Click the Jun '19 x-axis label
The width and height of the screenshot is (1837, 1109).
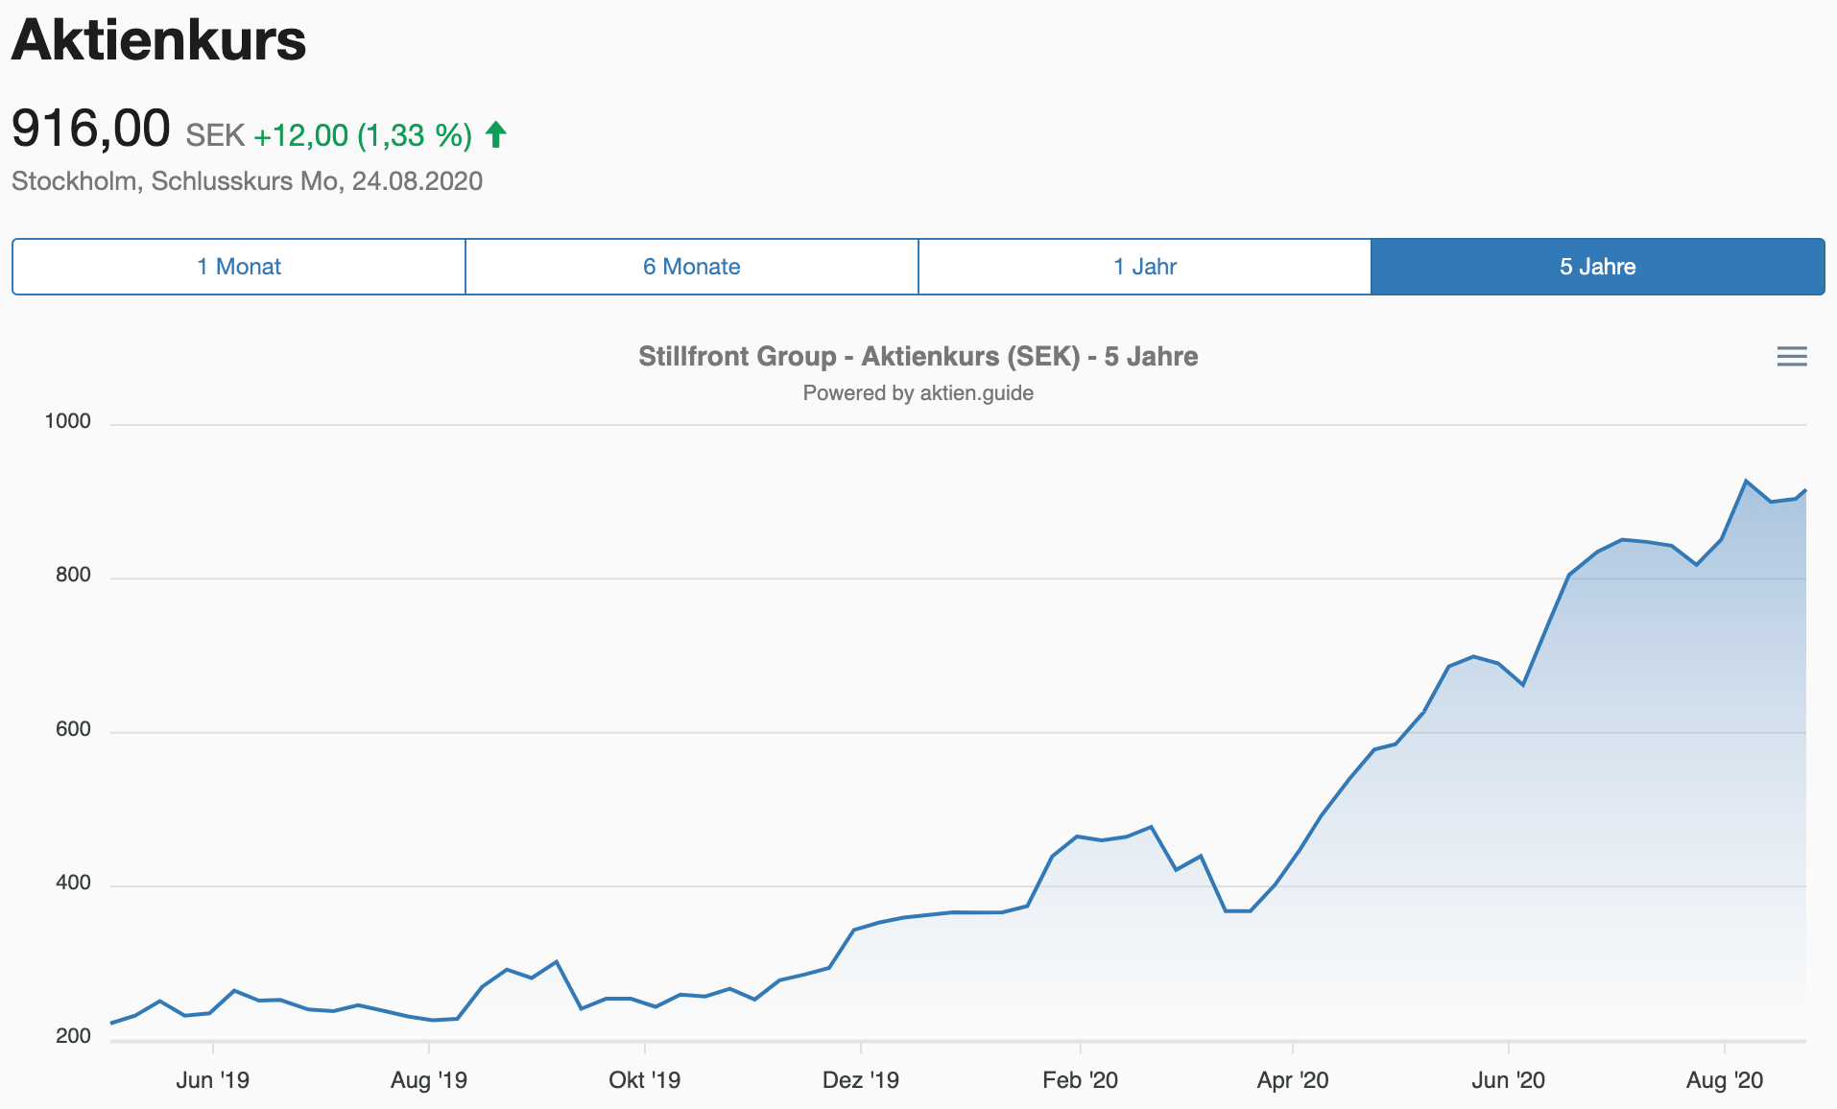[212, 1080]
